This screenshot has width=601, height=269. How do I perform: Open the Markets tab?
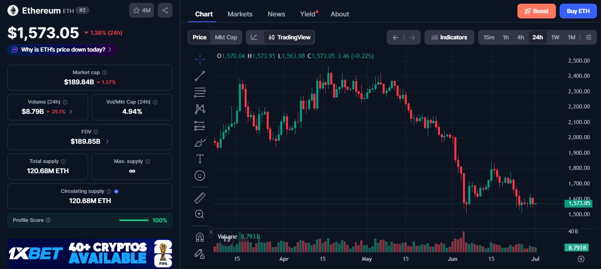point(240,14)
